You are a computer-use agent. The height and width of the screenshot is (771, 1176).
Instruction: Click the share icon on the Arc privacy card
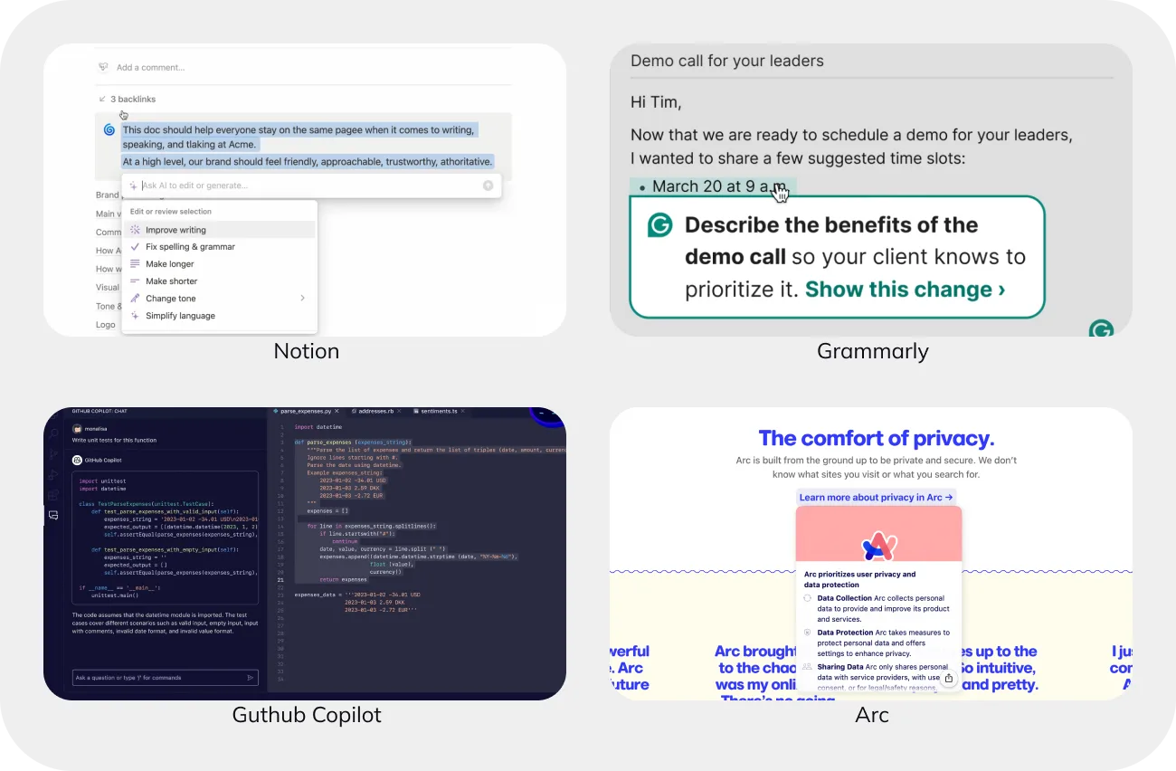tap(948, 678)
